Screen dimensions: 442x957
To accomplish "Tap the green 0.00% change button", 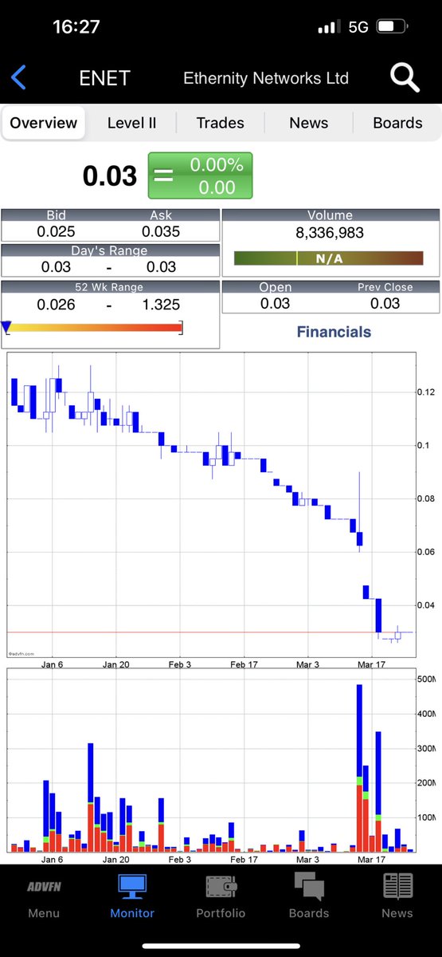I will coord(200,175).
